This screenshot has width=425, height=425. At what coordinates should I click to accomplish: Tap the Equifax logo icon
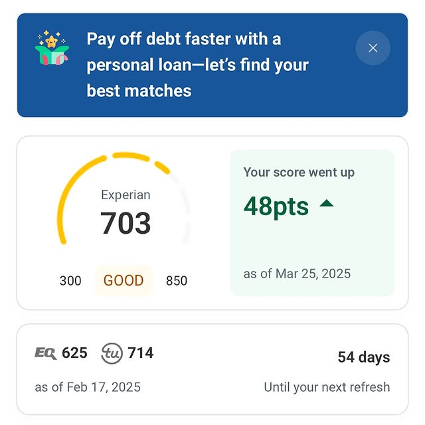point(45,353)
